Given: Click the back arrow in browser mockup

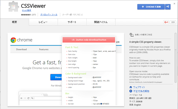Looking at the screenshot, I should 22,98.
